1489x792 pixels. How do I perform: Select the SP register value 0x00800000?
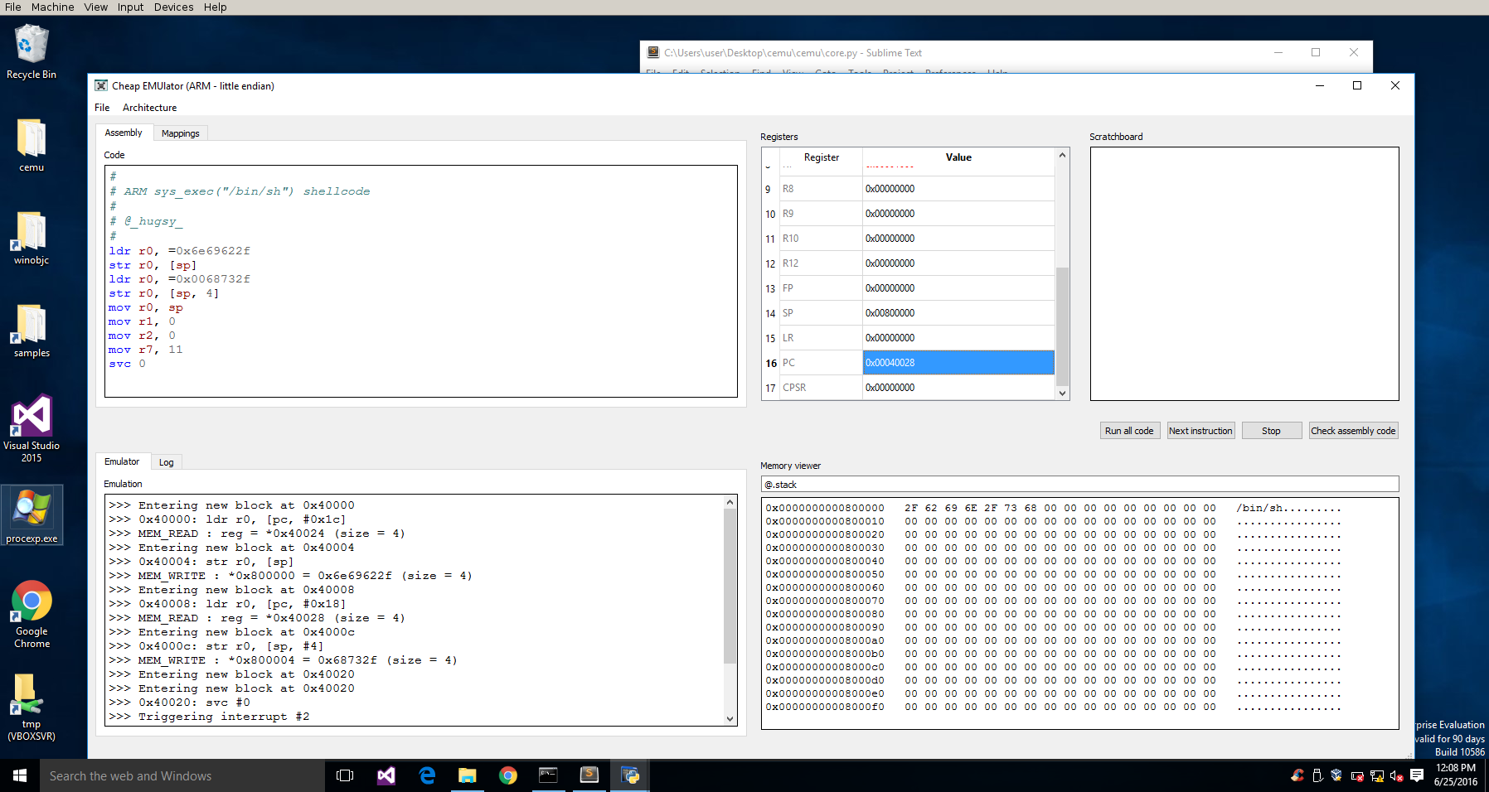click(x=958, y=313)
